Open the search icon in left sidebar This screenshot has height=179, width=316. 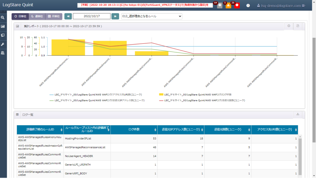pos(2,18)
